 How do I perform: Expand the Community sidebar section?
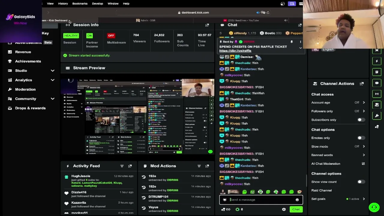click(52, 99)
